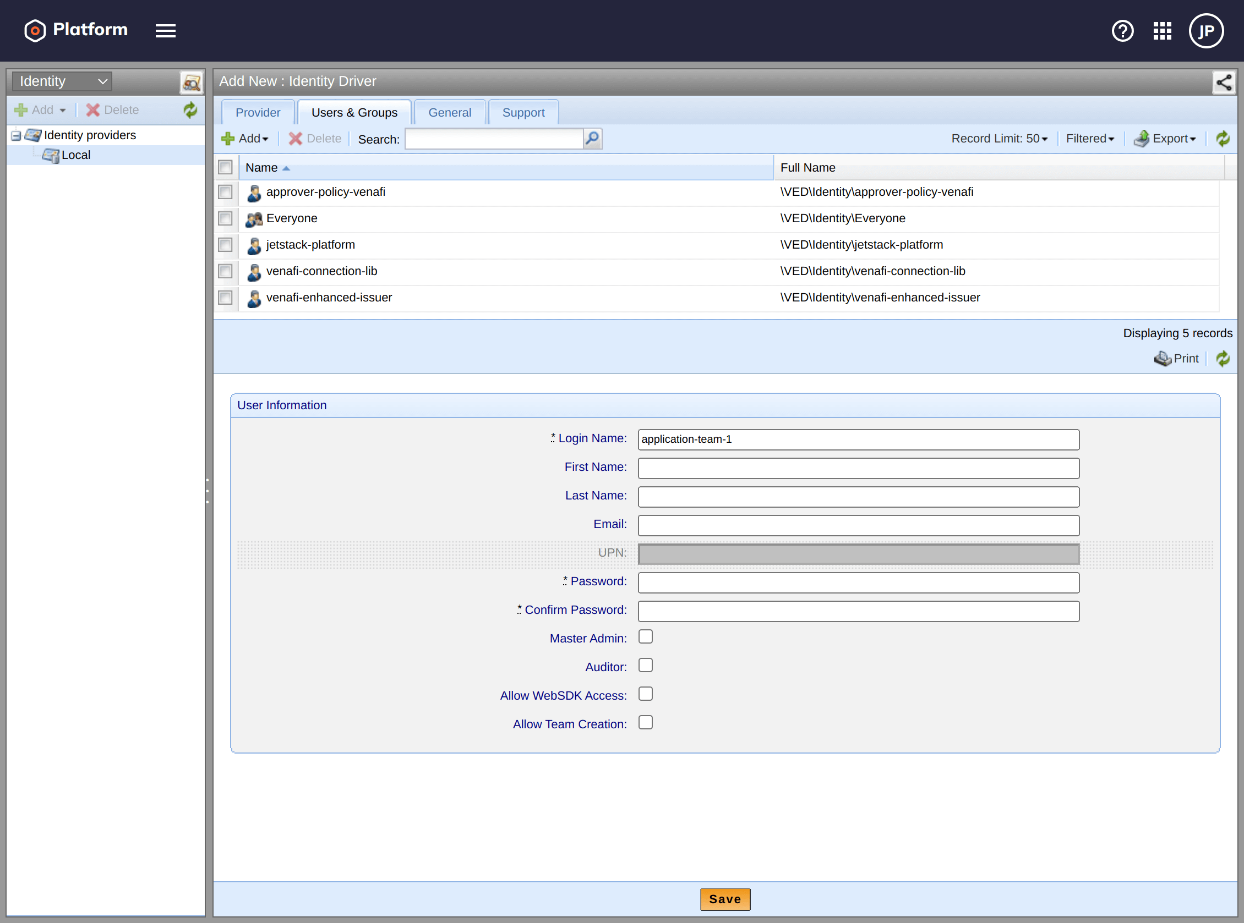Refresh the users grid from top toolbar
Viewport: 1244px width, 923px height.
tap(1223, 139)
